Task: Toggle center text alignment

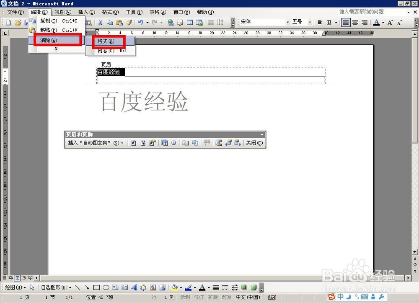Action: point(355,23)
